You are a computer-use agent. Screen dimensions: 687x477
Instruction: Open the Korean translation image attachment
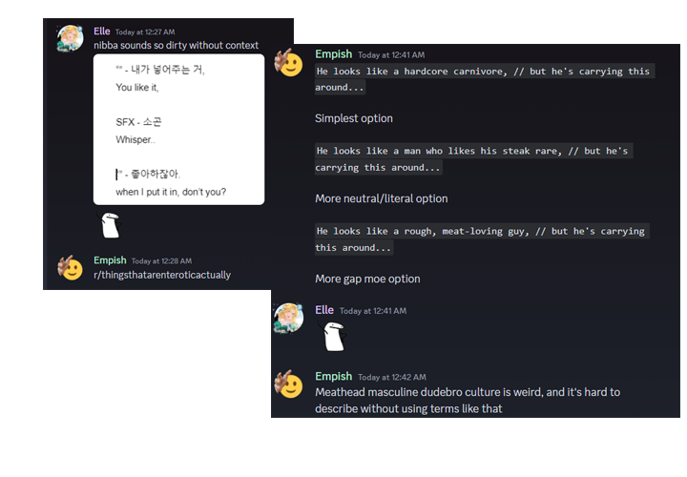[x=178, y=129]
